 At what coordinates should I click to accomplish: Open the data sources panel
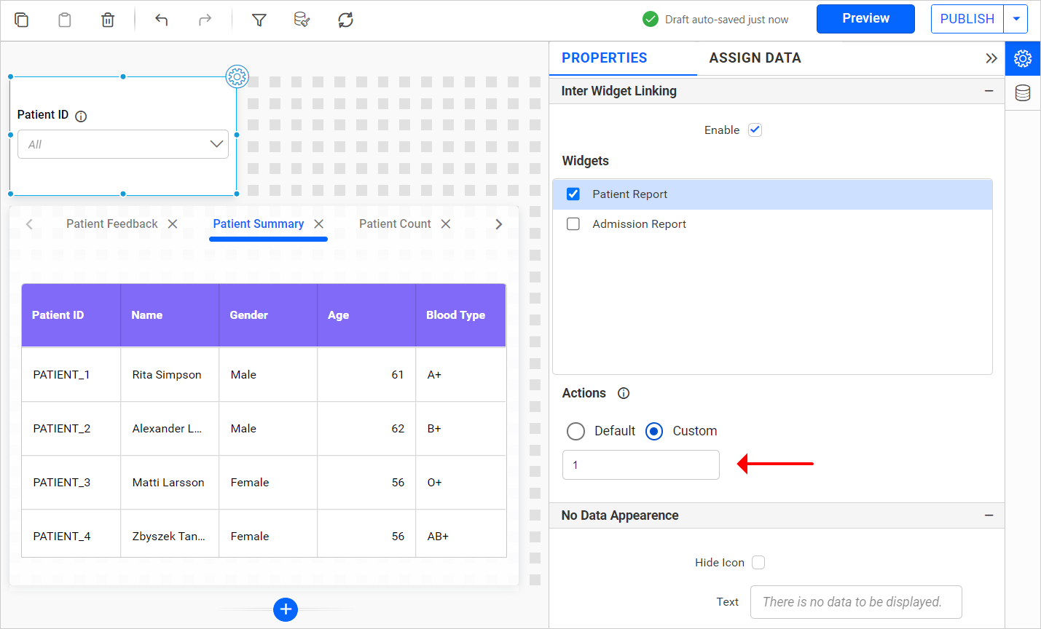pos(1022,92)
